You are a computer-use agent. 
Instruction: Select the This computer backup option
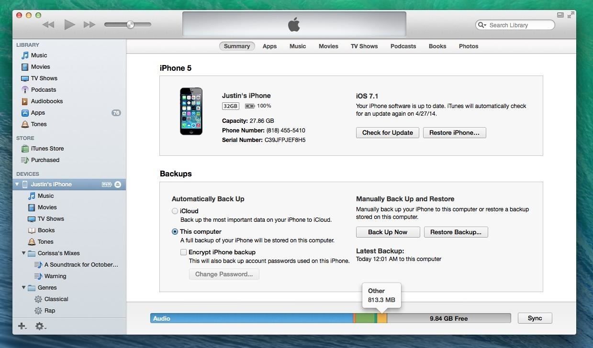tap(175, 232)
